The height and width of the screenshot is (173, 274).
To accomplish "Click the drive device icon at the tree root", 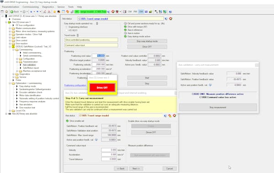I will point(6,16).
